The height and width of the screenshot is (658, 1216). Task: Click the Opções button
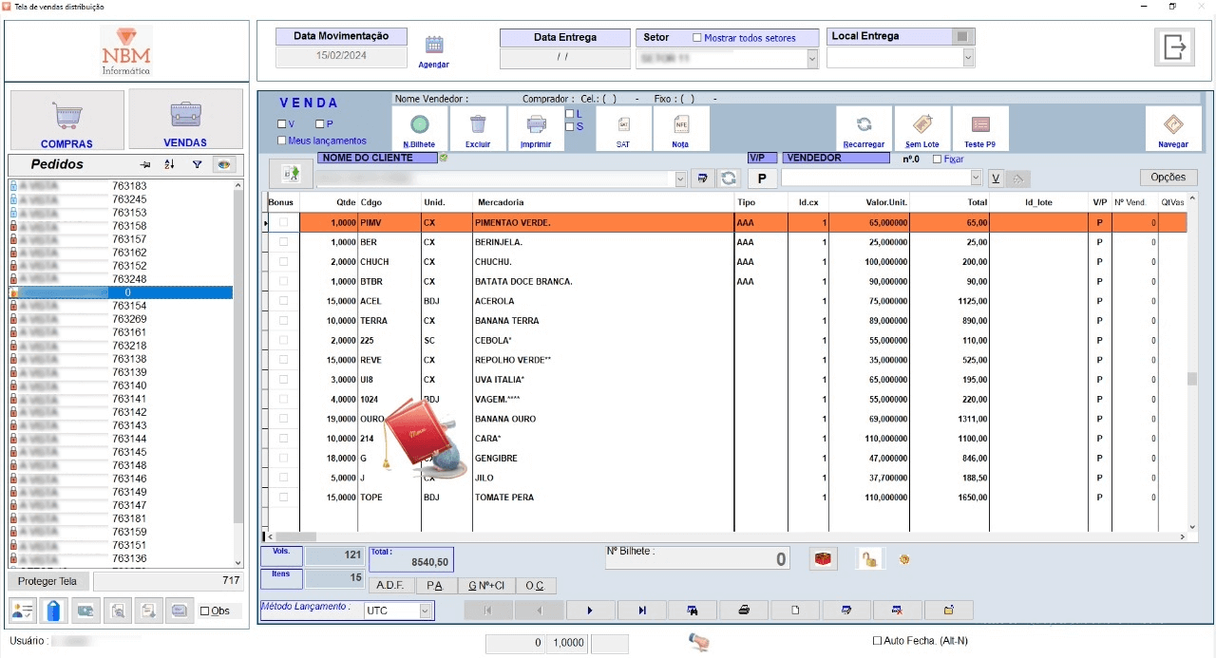click(x=1168, y=178)
